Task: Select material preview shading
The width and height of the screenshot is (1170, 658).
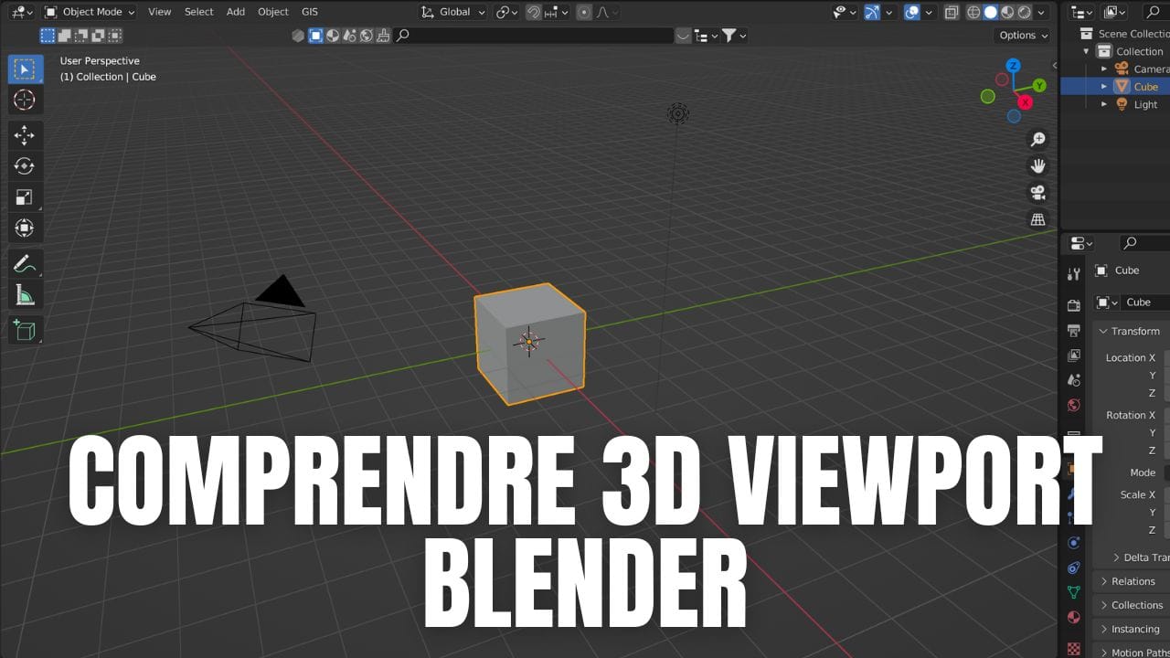Action: coord(1007,12)
